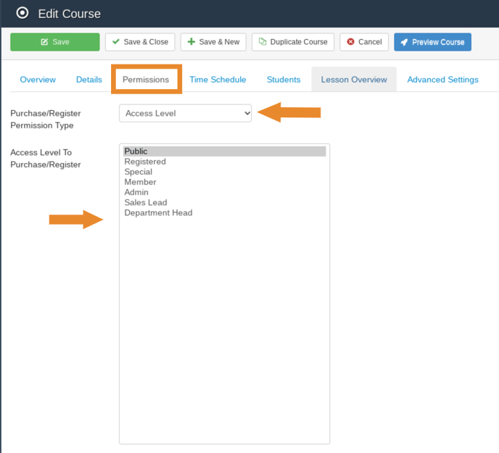Viewport: 499px width, 453px height.
Task: Select Public in the access level list
Action: pyautogui.click(x=136, y=151)
